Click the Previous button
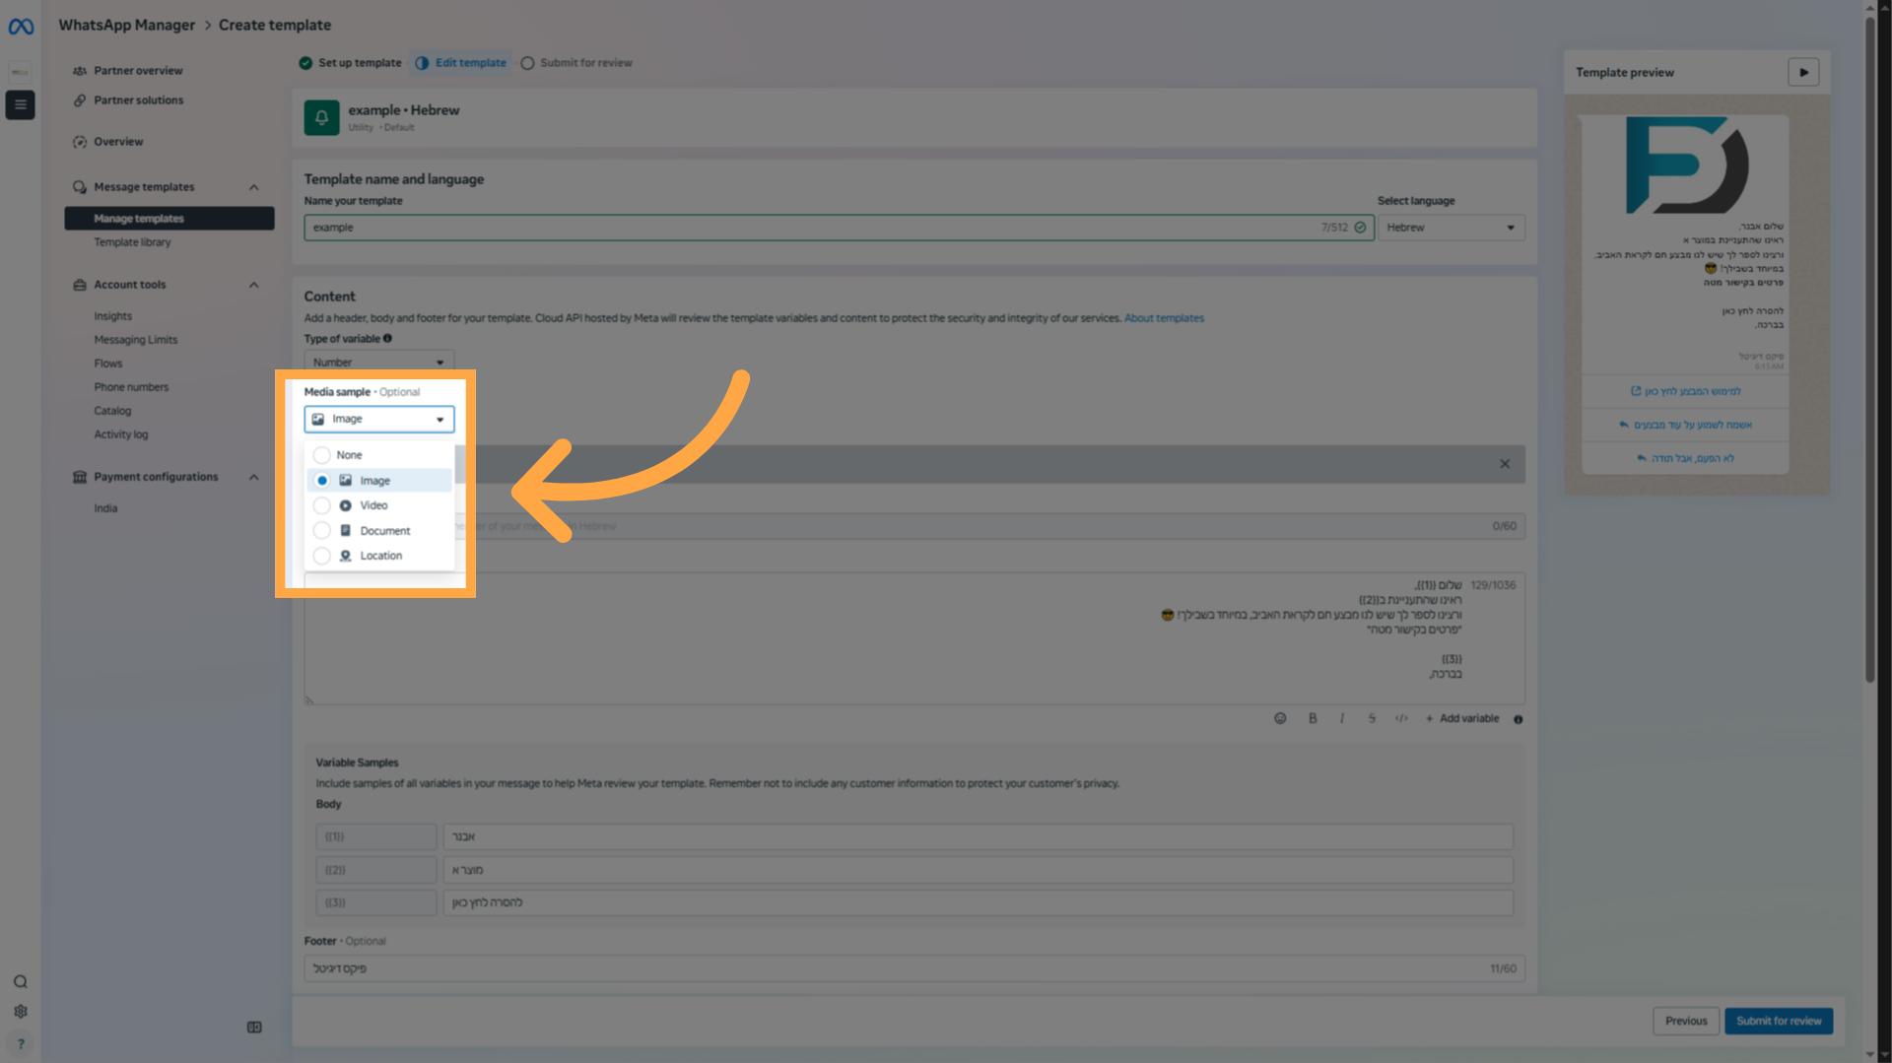The height and width of the screenshot is (1063, 1892). [x=1686, y=1021]
